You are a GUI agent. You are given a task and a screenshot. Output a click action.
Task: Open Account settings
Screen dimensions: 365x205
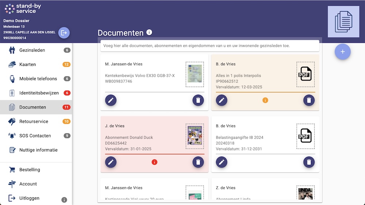(x=36, y=184)
